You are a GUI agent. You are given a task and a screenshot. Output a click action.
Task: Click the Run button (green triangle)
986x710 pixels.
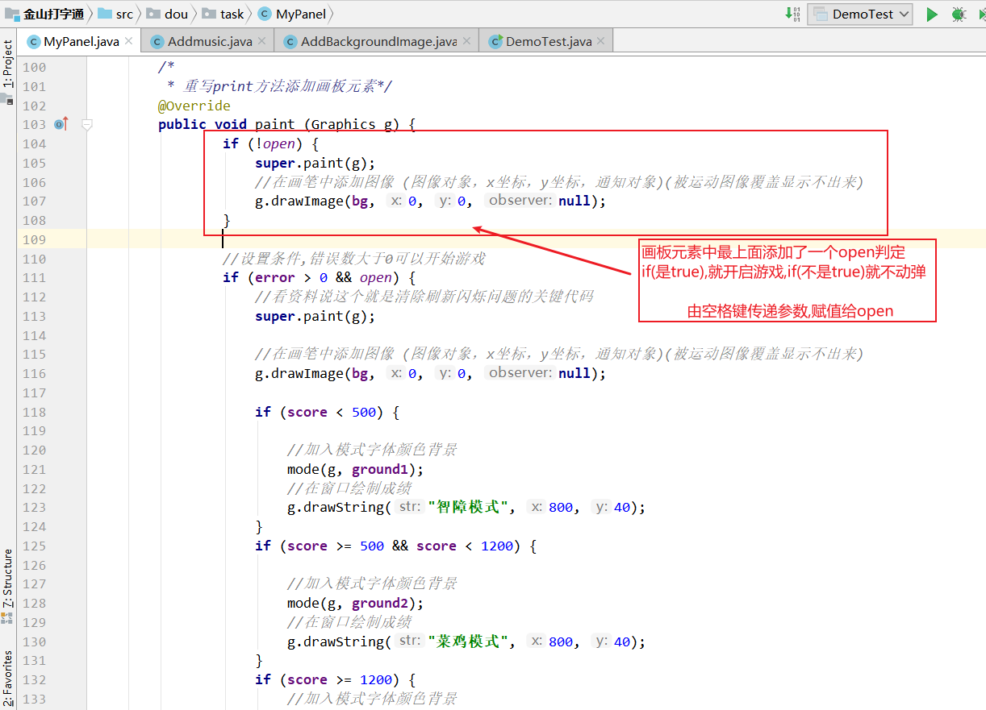click(932, 14)
